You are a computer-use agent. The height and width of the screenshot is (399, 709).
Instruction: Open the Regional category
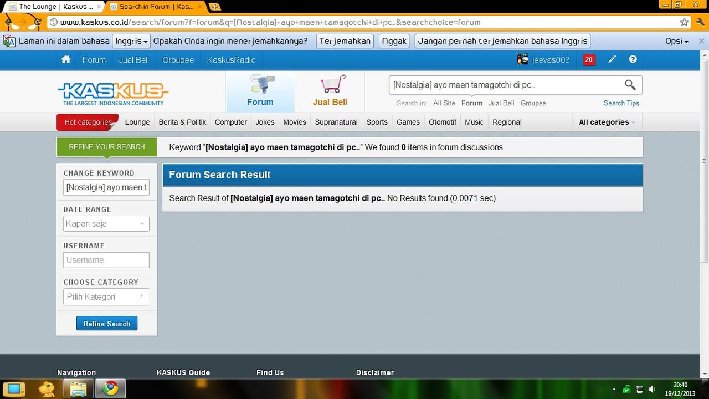pos(507,122)
